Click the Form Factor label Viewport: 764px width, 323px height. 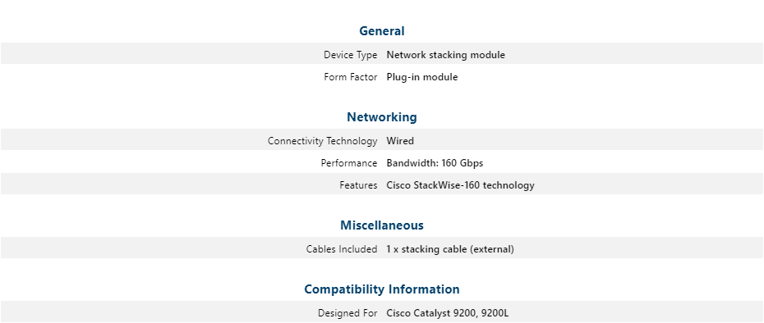click(350, 77)
